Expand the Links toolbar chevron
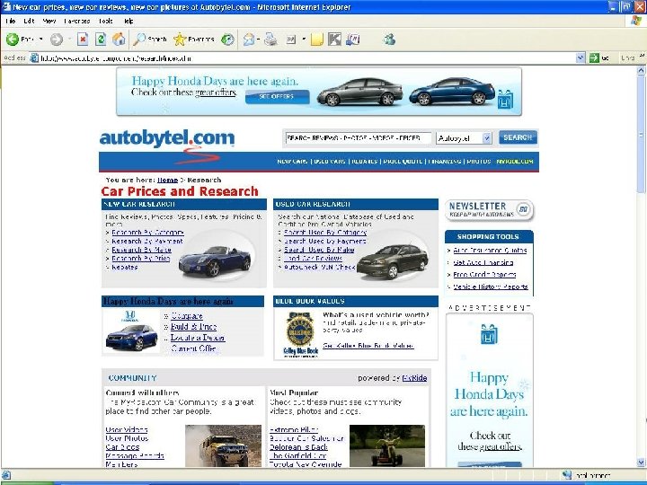 click(x=642, y=57)
